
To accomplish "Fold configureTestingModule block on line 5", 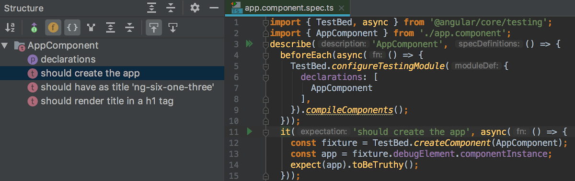I will click(265, 66).
